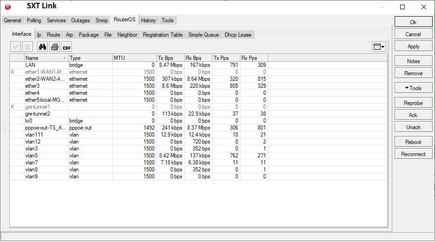Click the enable checkmark toolbar icon
Screen dimensions: 435x242
point(15,47)
